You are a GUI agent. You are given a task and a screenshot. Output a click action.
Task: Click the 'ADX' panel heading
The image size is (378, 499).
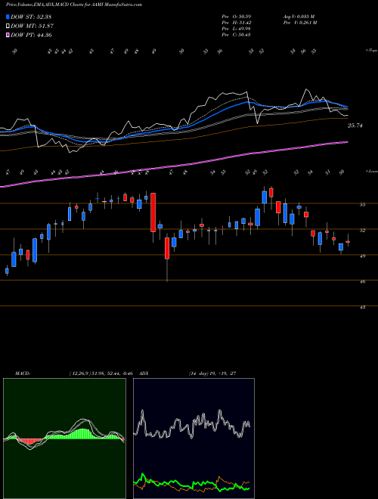144,373
